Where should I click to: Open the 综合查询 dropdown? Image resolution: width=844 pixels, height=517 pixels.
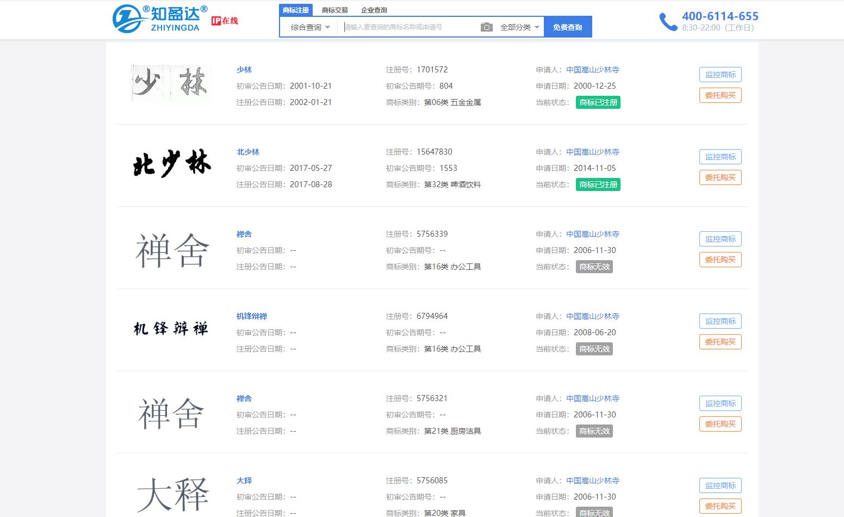[x=310, y=27]
